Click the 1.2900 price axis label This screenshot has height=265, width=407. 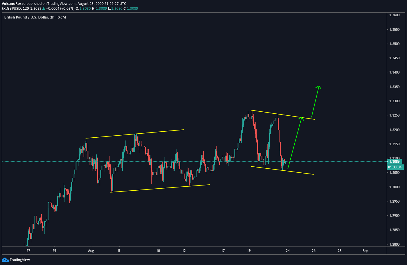[394, 216]
